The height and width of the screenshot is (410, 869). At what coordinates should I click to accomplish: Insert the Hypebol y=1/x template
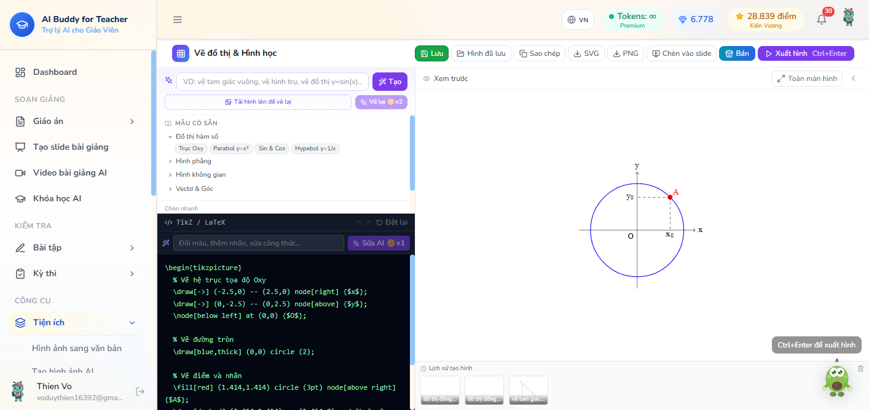[x=315, y=149]
